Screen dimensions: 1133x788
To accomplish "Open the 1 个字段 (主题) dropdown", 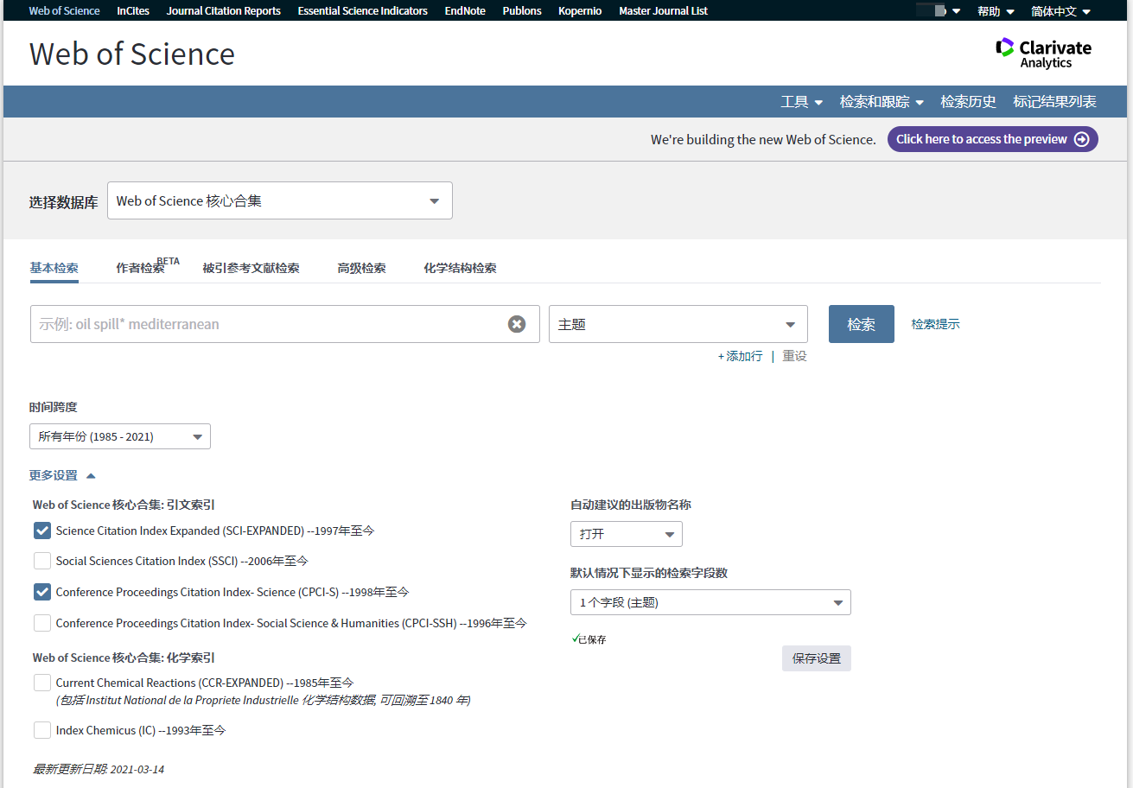I will click(710, 602).
